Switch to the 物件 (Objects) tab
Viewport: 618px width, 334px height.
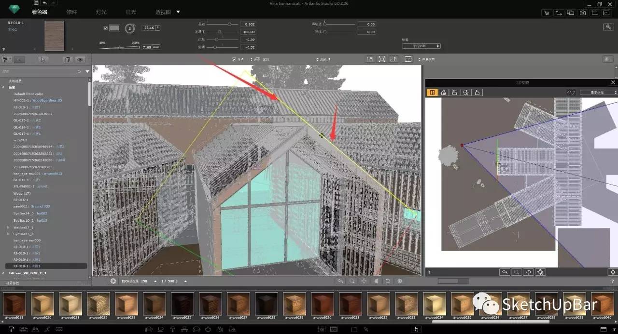click(x=71, y=12)
